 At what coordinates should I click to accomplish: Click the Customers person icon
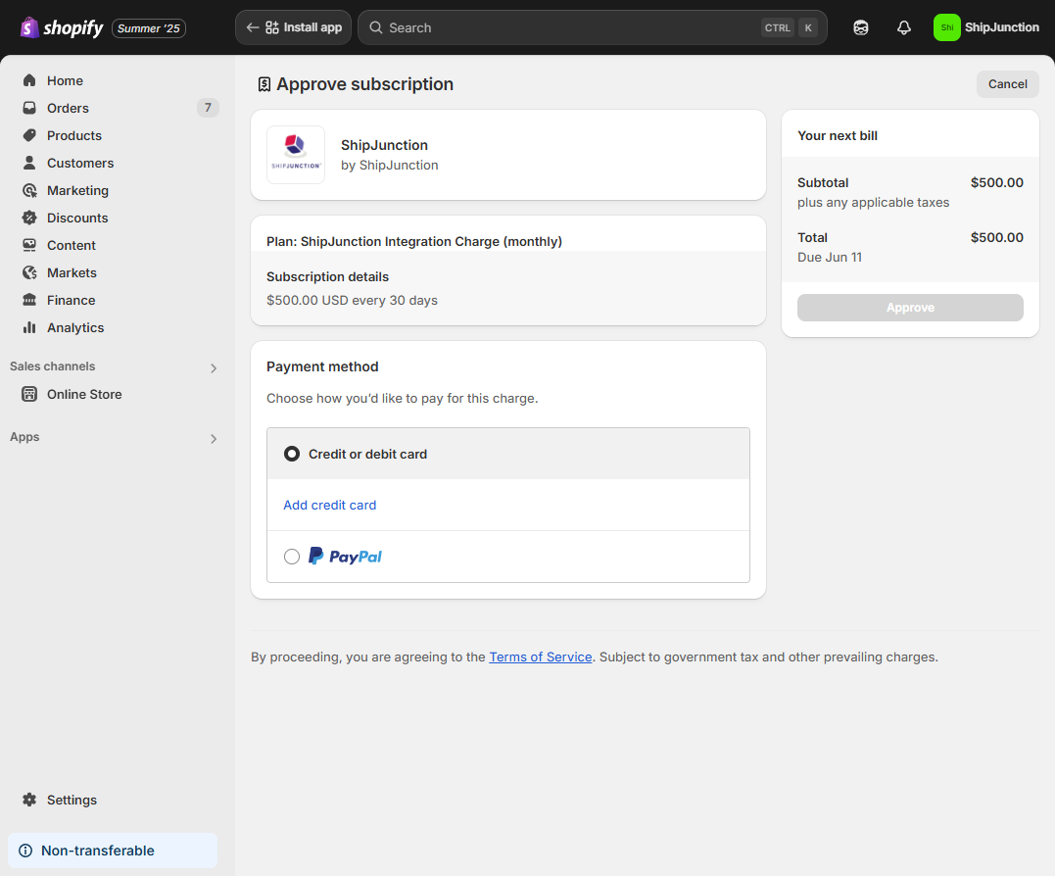coord(29,163)
